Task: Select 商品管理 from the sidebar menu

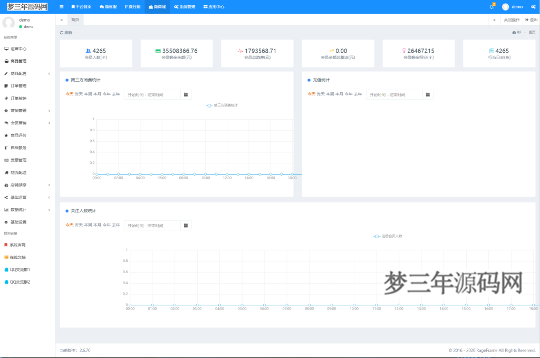Action: [x=22, y=61]
